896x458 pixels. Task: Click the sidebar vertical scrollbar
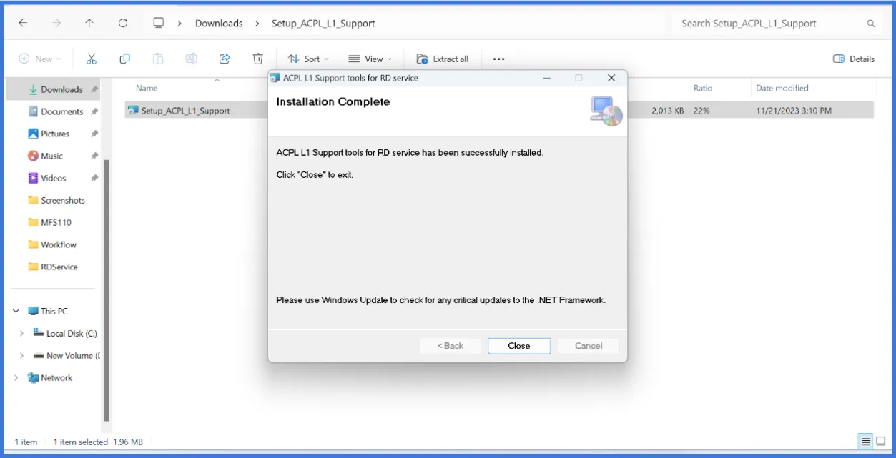point(107,289)
